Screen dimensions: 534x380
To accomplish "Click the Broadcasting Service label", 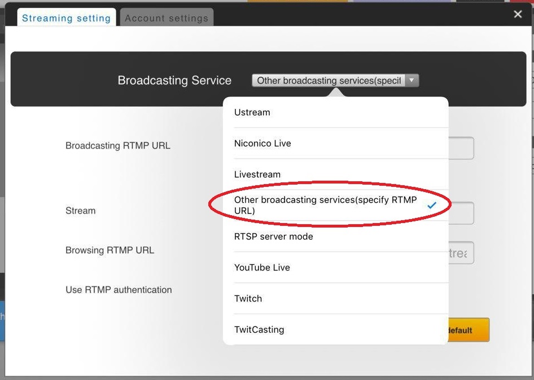I will click(x=174, y=80).
